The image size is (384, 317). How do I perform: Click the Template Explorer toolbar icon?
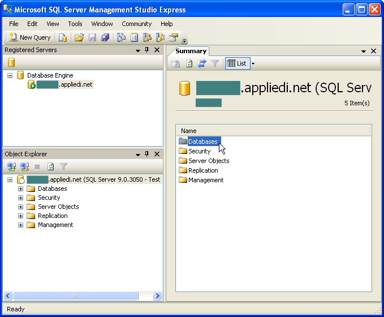(161, 37)
